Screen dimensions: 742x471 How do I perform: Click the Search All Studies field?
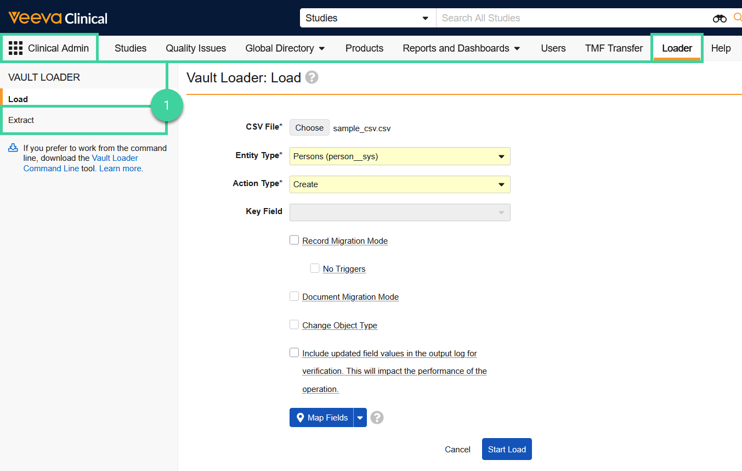[x=570, y=18]
